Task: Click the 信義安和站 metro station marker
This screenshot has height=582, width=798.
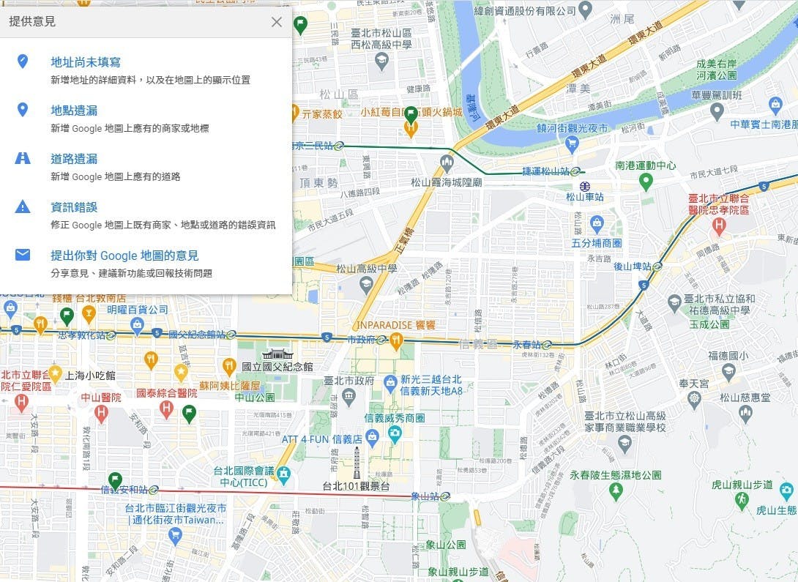Action: click(x=154, y=490)
